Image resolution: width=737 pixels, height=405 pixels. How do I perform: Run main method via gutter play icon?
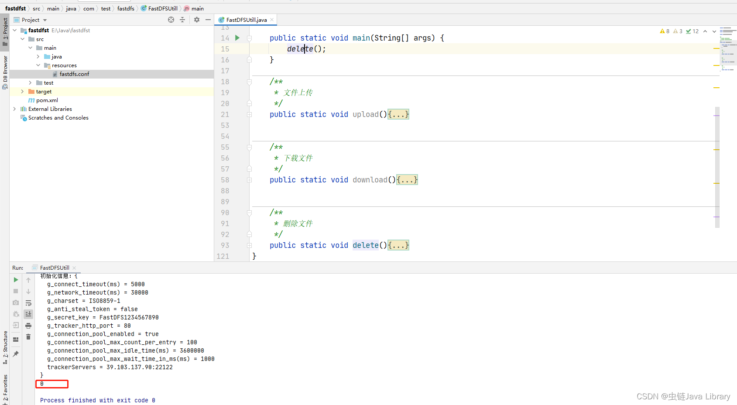(x=237, y=38)
